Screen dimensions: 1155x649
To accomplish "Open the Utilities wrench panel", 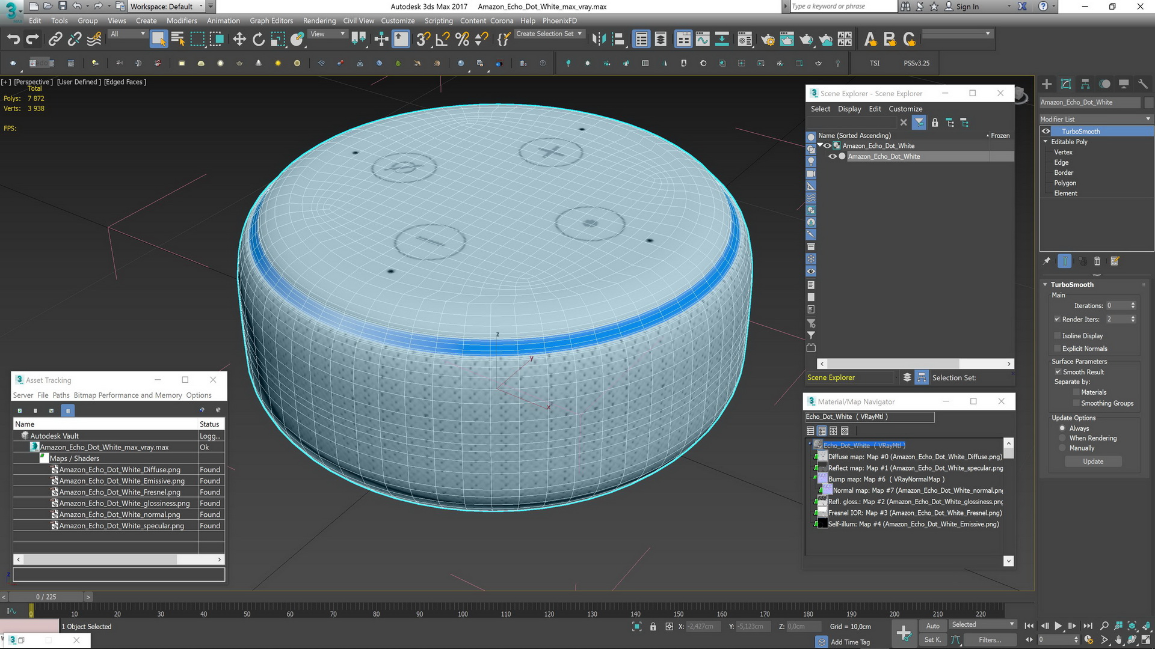I will click(x=1143, y=84).
